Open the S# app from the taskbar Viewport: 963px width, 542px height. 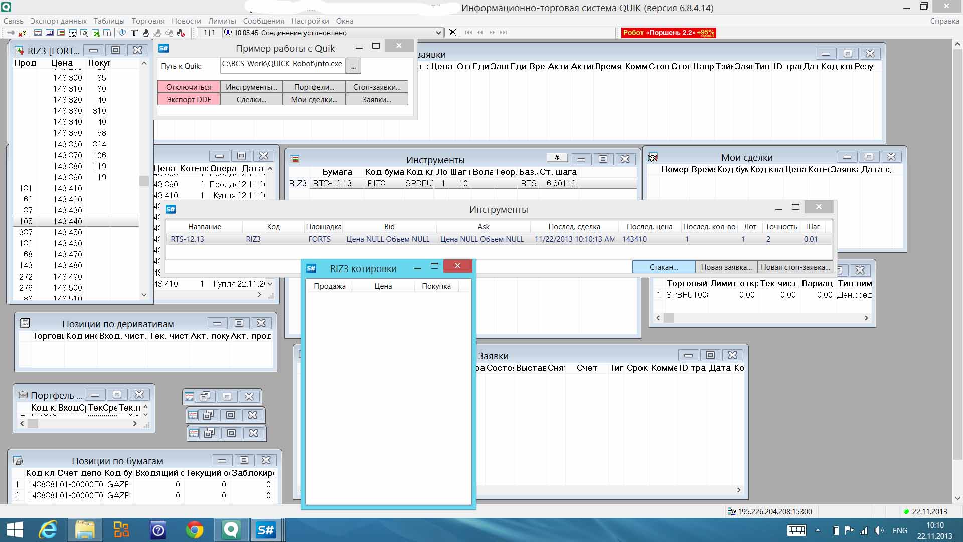point(266,530)
